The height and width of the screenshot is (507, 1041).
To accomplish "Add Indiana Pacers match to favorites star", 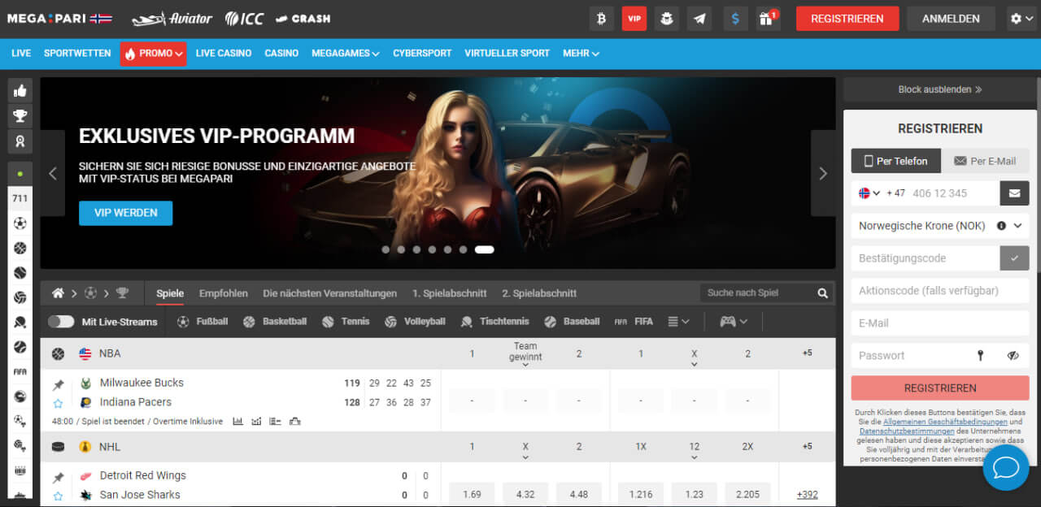I will (x=59, y=403).
